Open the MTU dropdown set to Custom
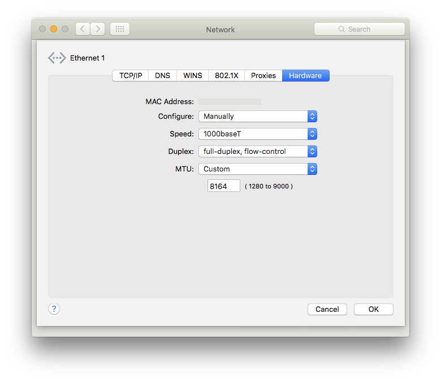The image size is (441, 382). [258, 169]
